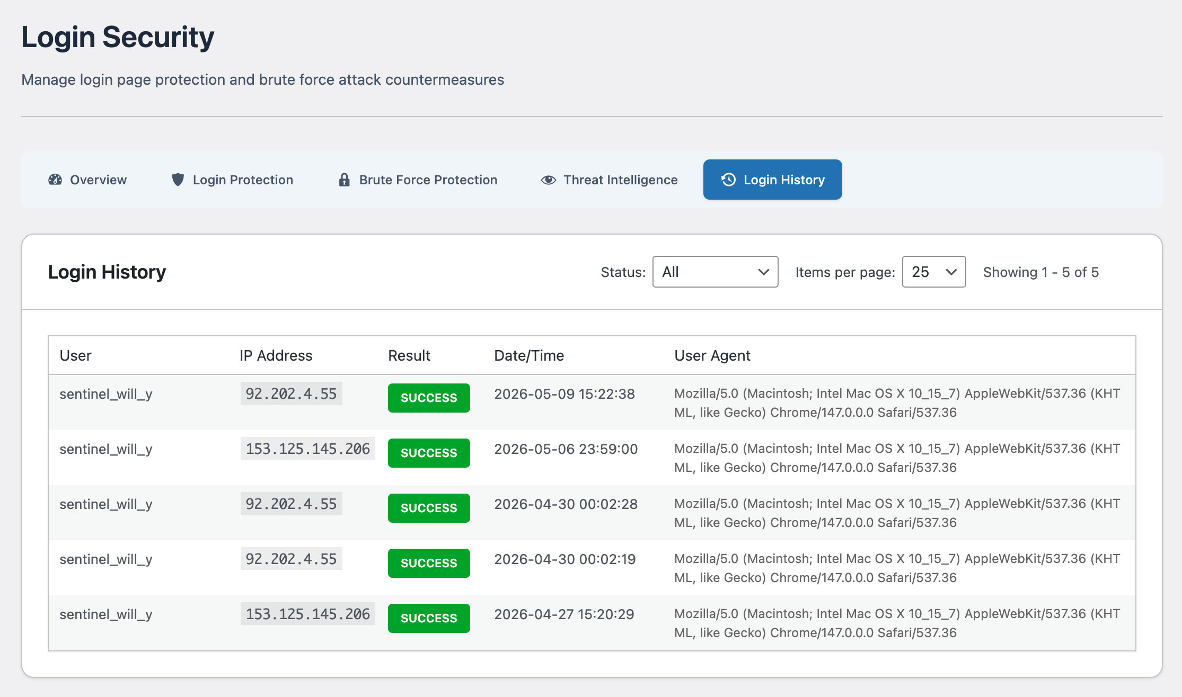Click the Login History clock icon

[x=729, y=180]
